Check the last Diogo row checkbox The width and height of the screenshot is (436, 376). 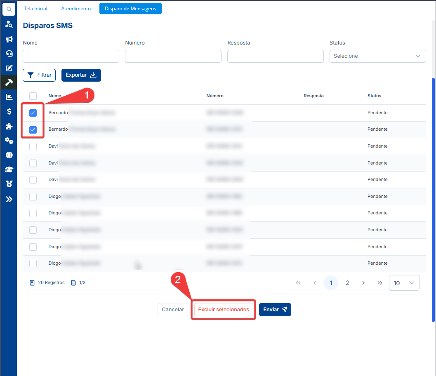(33, 263)
